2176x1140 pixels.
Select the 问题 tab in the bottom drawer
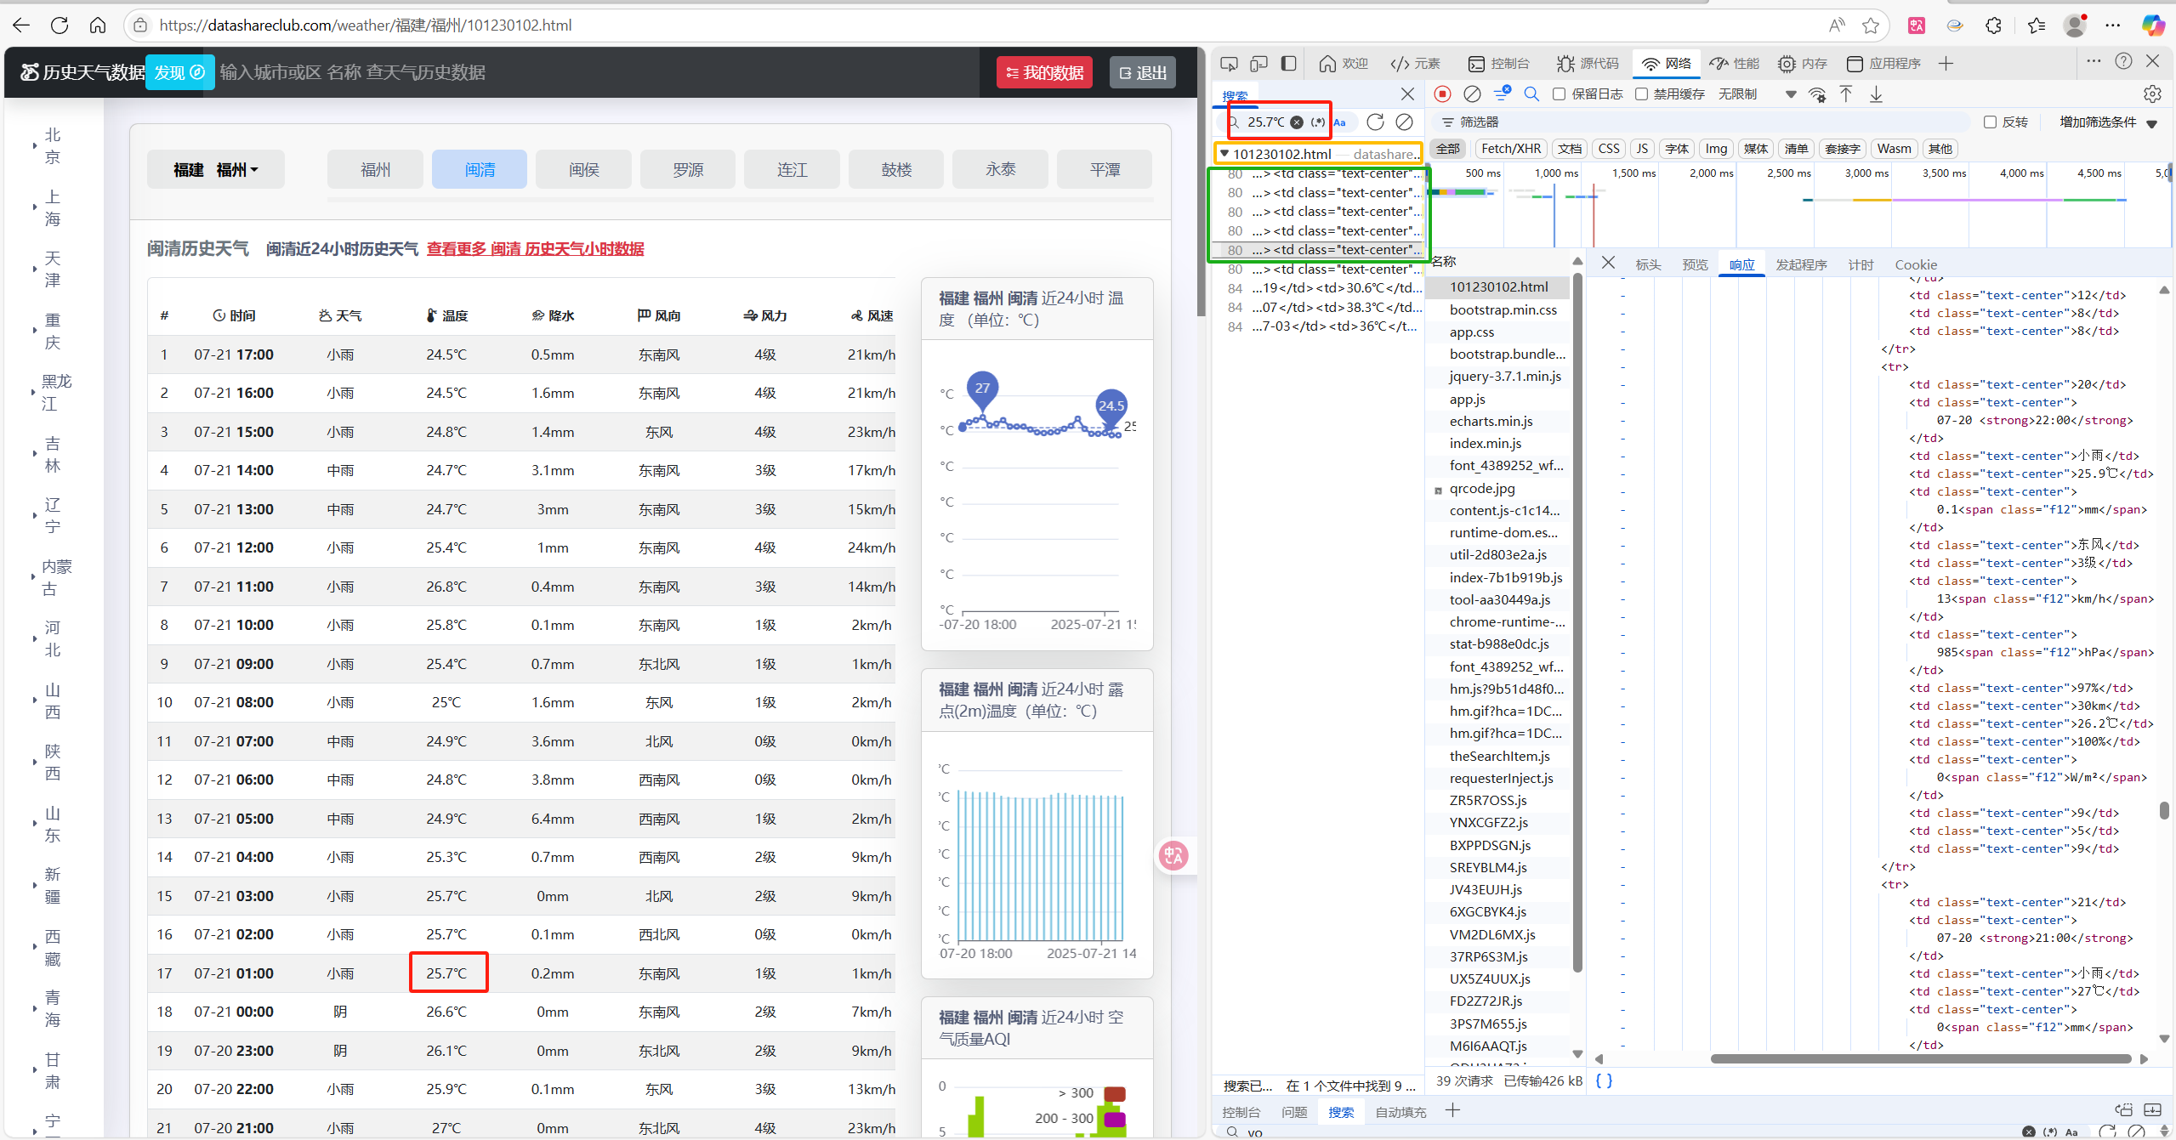tap(1294, 1111)
